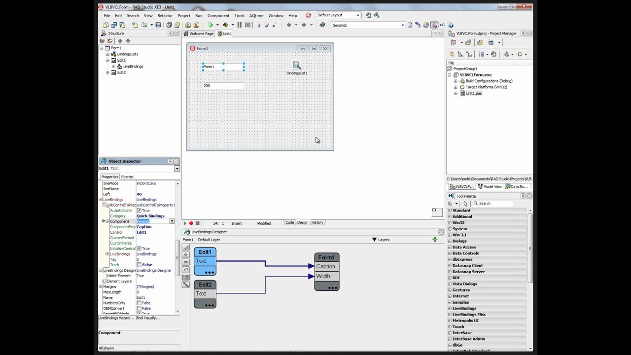Image resolution: width=631 pixels, height=355 pixels.
Task: Toggle the OEMConvert False checkbox
Action: tap(139, 308)
